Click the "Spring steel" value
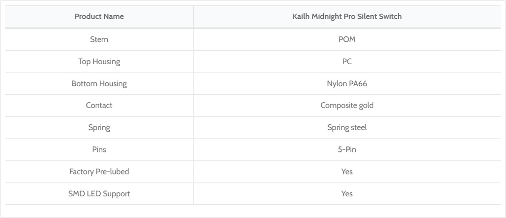This screenshot has width=506, height=218. click(x=347, y=128)
